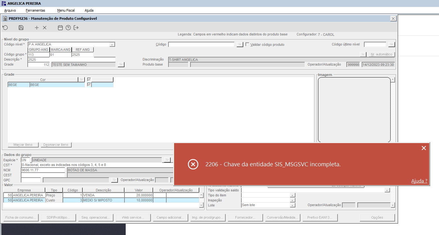Click the Ajuda ? link in error message
The height and width of the screenshot is (235, 439).
coord(419,181)
